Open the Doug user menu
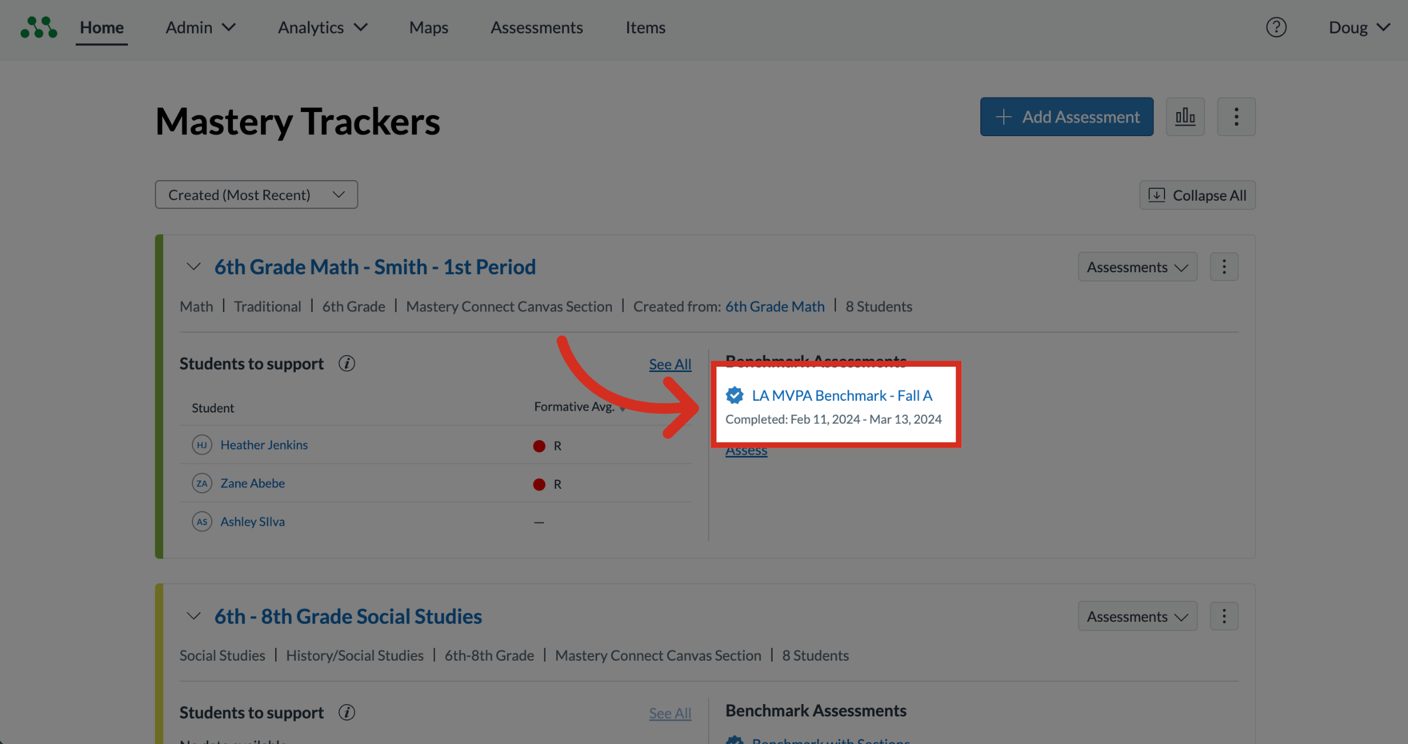Viewport: 1408px width, 744px height. [x=1359, y=28]
